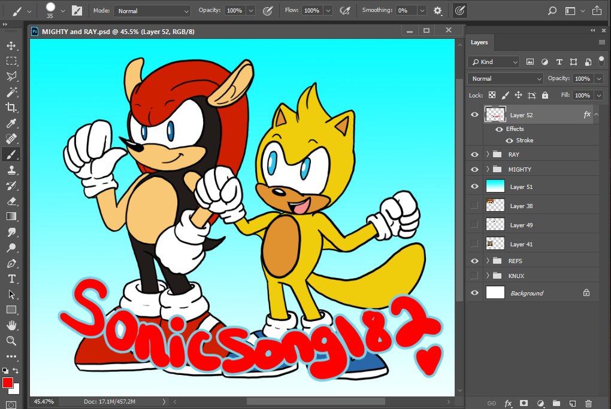611x409 pixels.
Task: Click the zoom level 45.47% field
Action: (x=44, y=402)
